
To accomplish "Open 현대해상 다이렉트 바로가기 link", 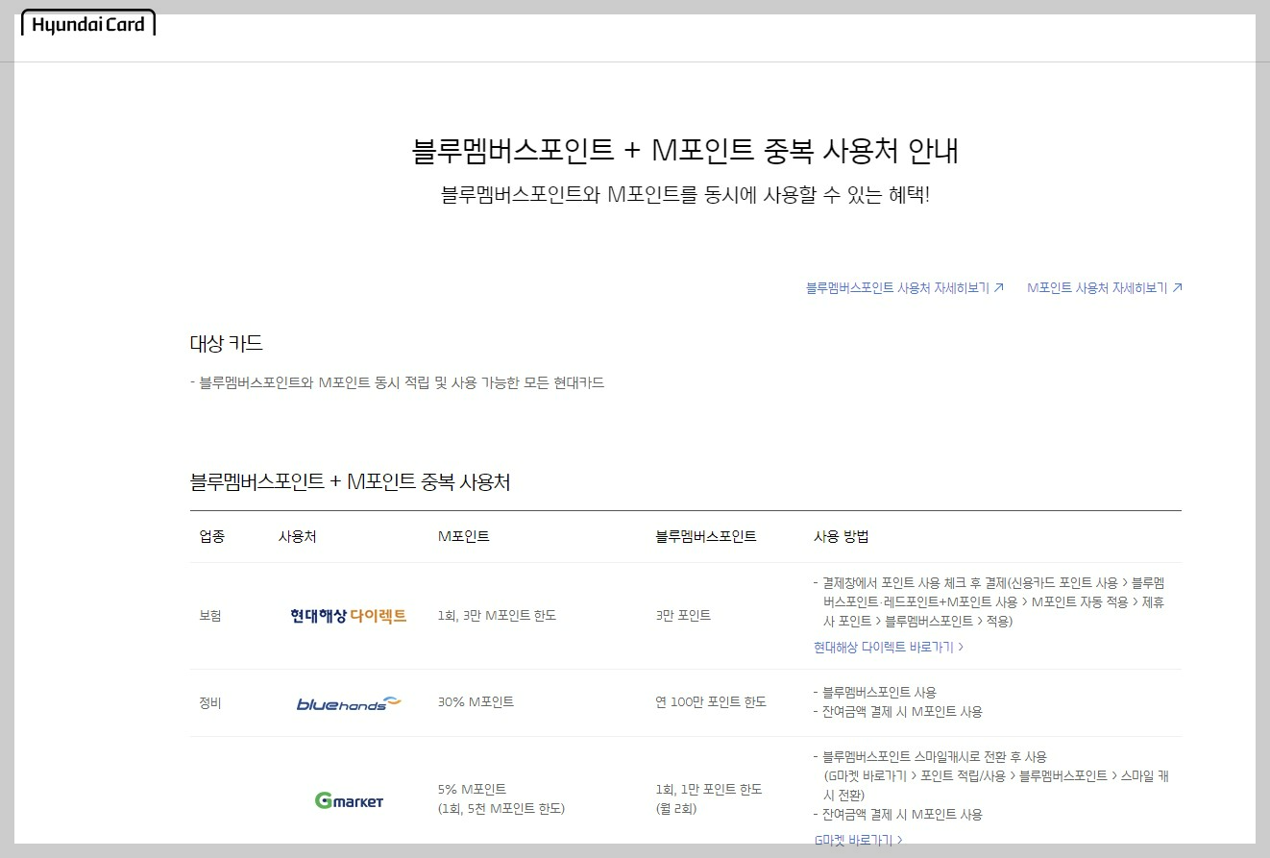I will (x=889, y=648).
